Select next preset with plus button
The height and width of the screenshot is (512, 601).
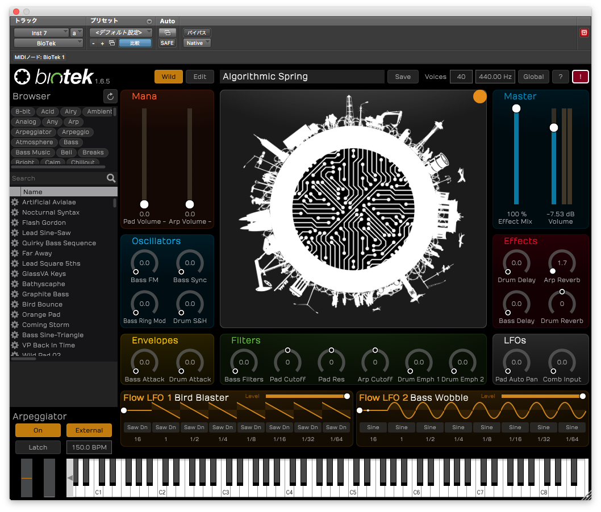coord(102,43)
